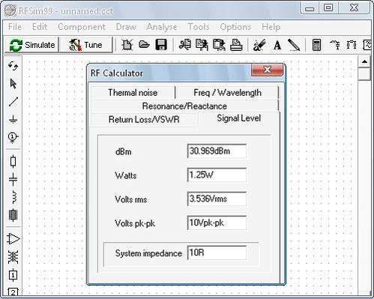Open the Component menu
The image size is (374, 299).
[x=82, y=27]
